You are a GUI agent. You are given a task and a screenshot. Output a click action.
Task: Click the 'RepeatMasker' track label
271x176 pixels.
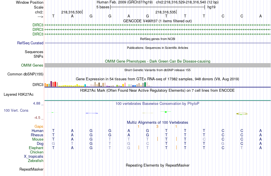point(31,169)
